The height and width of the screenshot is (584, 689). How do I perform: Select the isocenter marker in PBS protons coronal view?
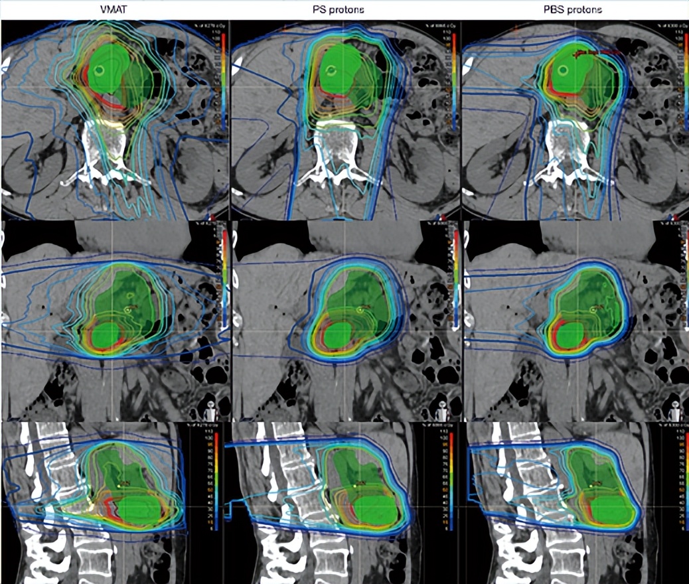593,310
